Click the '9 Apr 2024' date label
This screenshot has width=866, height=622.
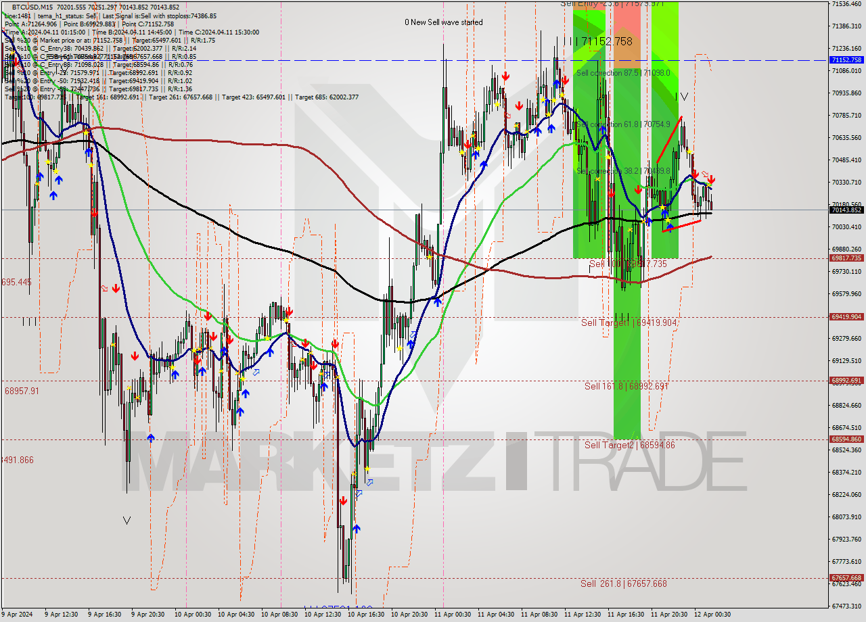[x=17, y=615]
